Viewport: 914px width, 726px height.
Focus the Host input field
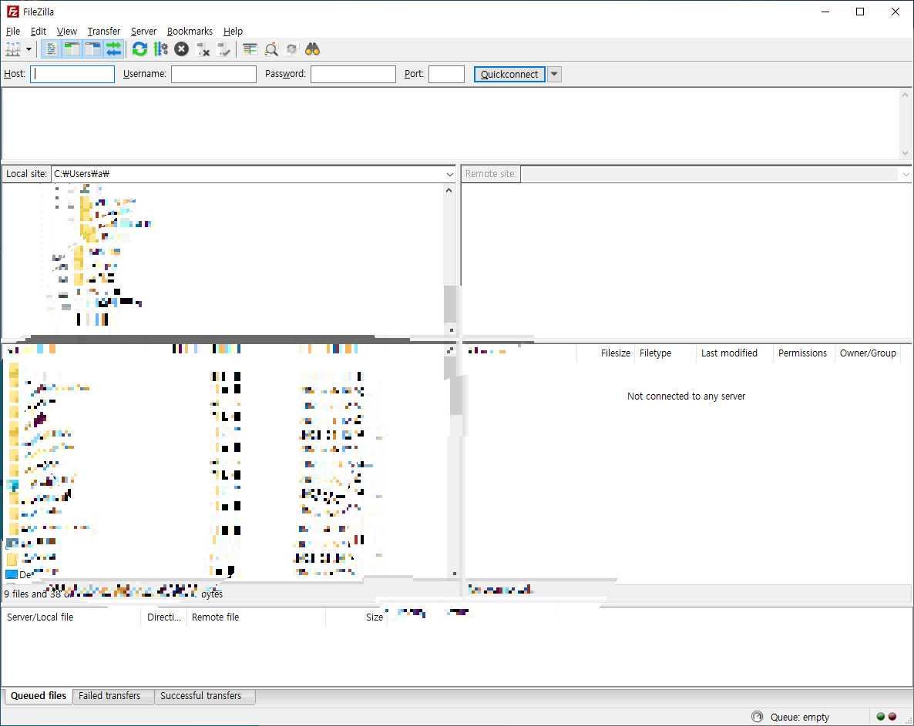pyautogui.click(x=72, y=74)
